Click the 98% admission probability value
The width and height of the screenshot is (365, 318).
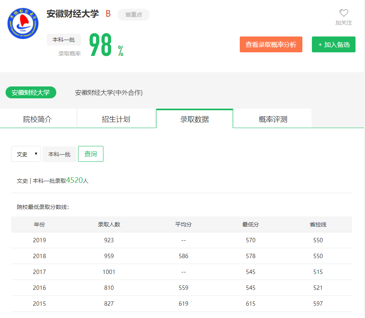click(x=106, y=45)
